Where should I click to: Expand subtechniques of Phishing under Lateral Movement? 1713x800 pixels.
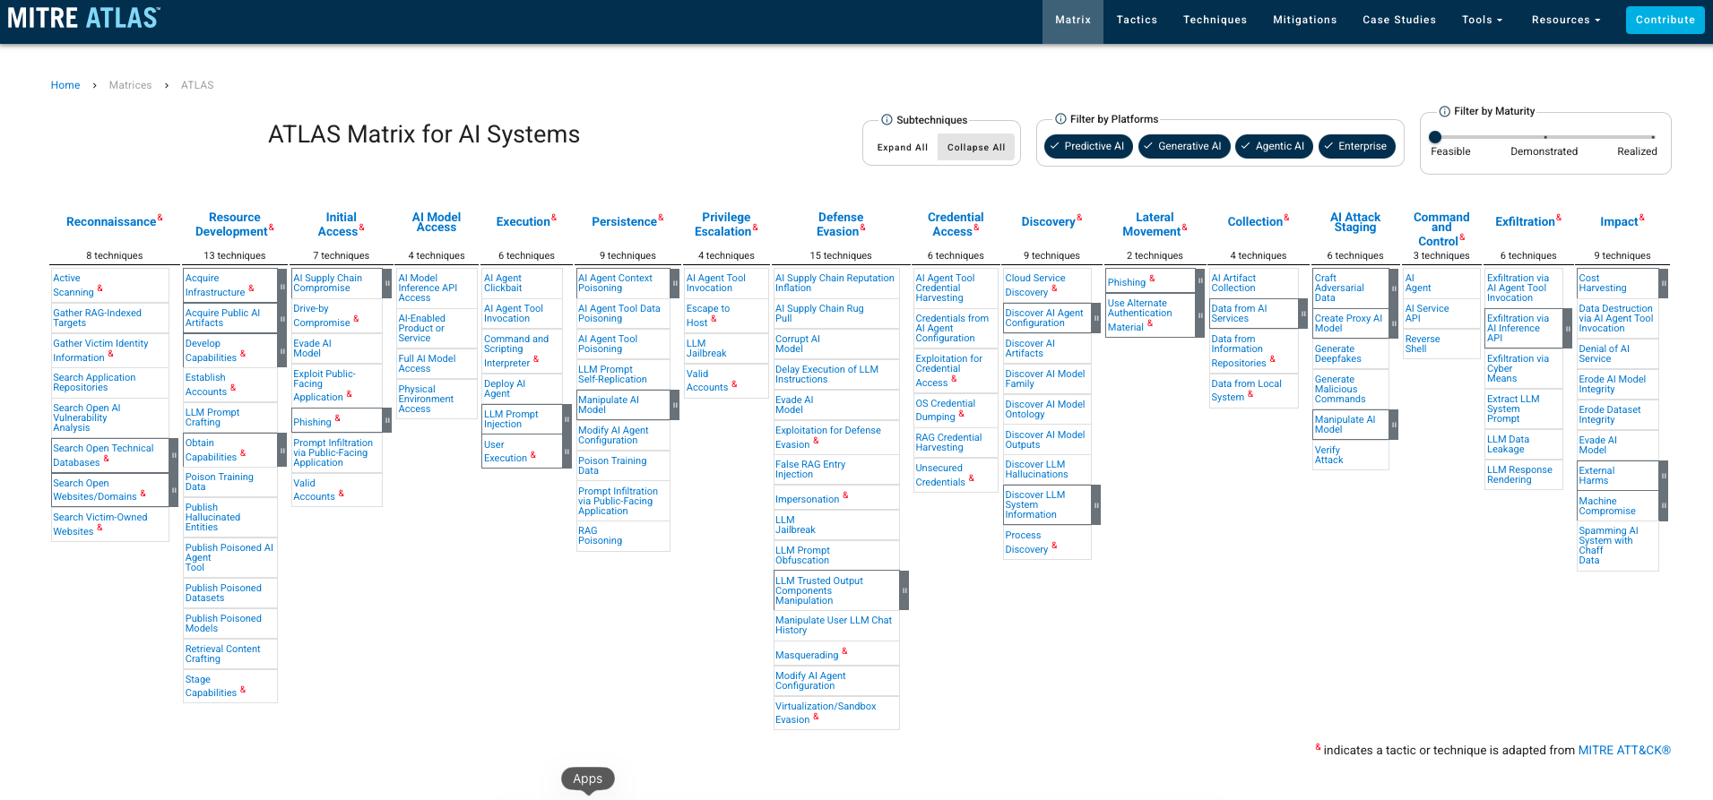(1200, 280)
